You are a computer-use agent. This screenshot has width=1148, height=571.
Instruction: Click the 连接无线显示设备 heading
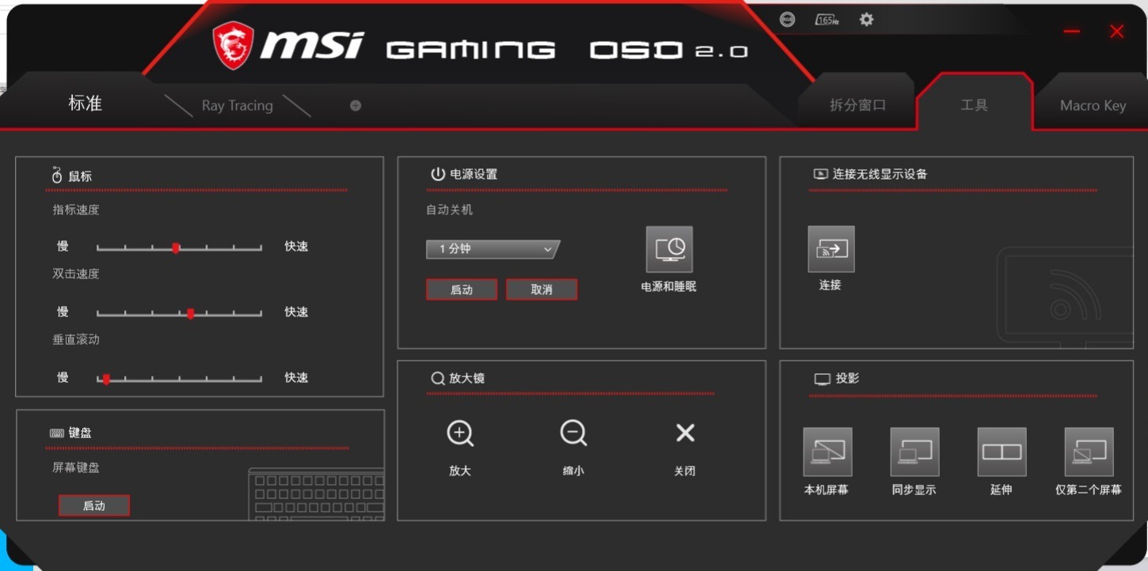[x=880, y=174]
